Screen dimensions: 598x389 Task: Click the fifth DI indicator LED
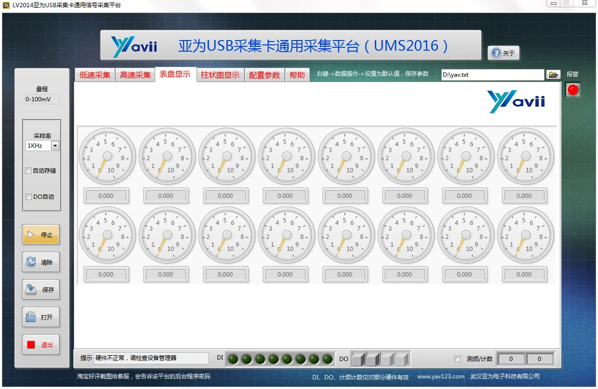(x=287, y=359)
